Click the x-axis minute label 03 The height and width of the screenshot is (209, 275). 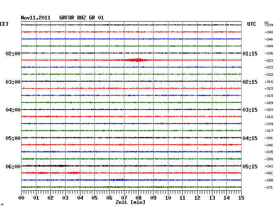[x=66, y=198]
